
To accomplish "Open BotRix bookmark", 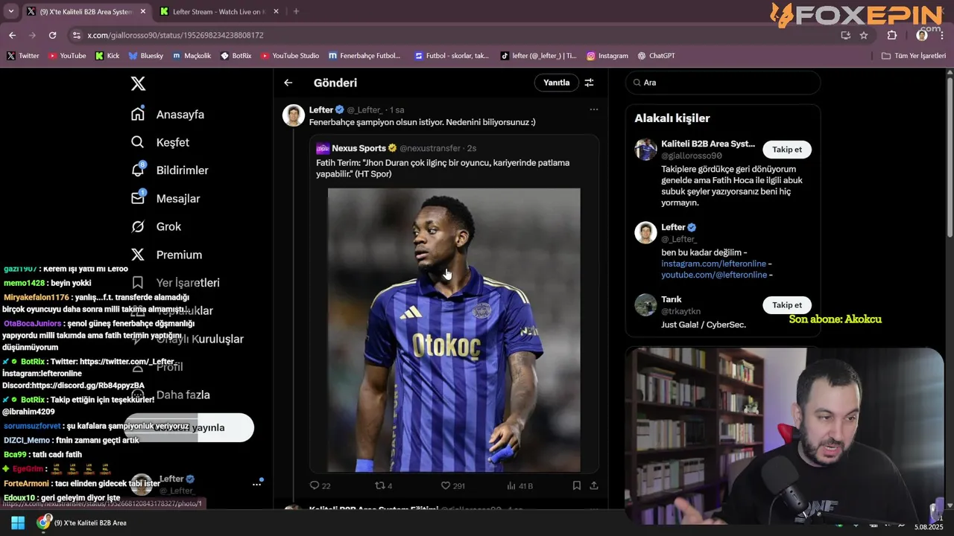I will [236, 56].
